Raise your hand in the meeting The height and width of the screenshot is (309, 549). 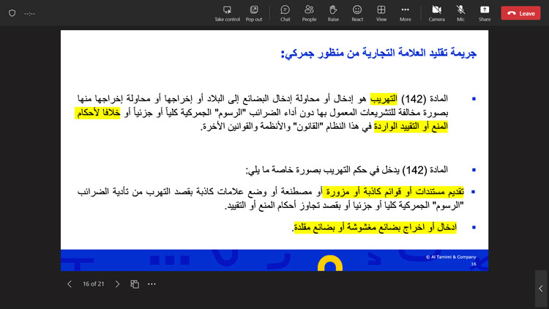(x=333, y=12)
